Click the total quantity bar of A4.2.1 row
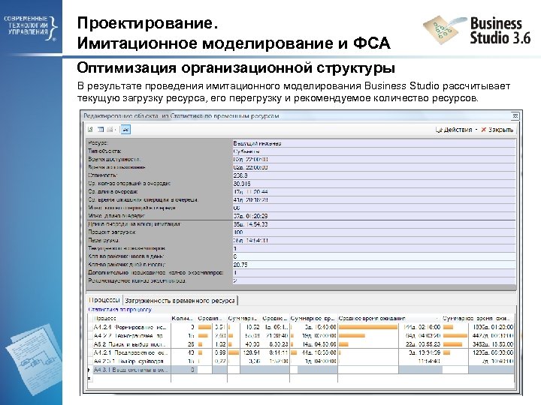Image resolution: width=541 pixels, height=405 pixels. click(234, 352)
